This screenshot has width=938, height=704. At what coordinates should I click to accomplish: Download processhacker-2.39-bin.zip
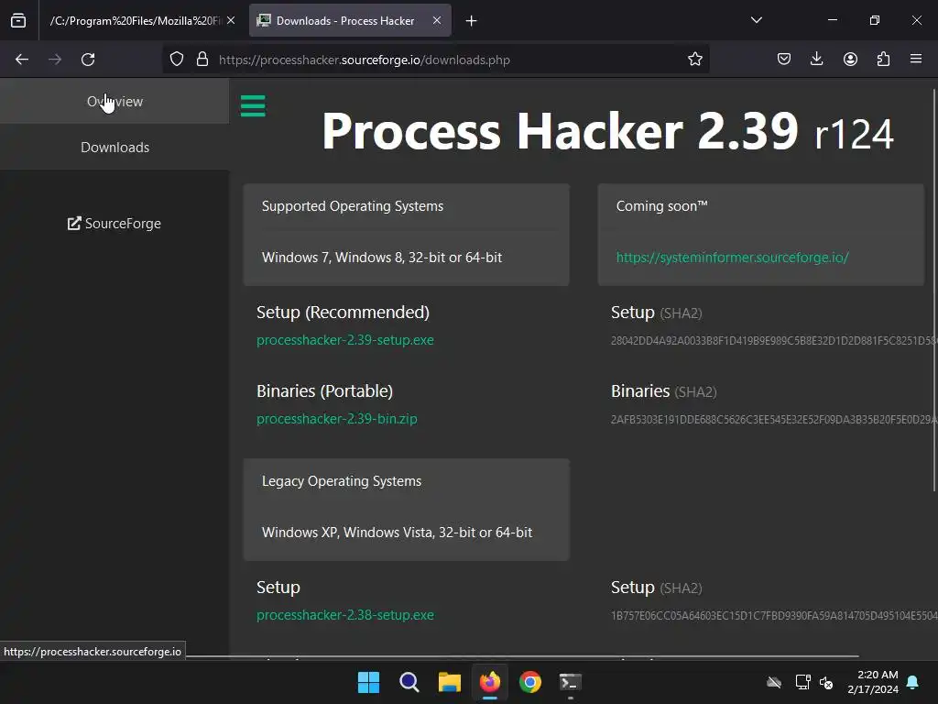coord(337,419)
